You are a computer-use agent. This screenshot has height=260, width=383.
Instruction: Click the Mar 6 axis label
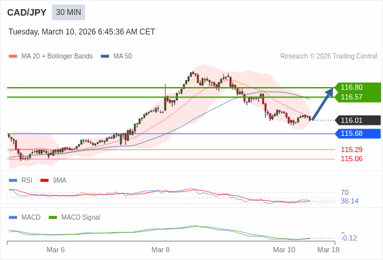56,250
